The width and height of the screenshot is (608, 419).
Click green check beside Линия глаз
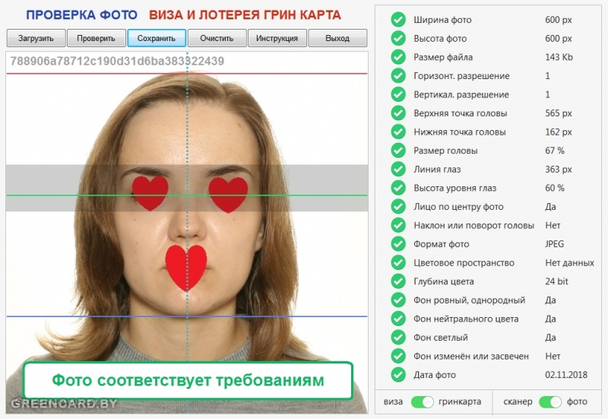click(398, 169)
